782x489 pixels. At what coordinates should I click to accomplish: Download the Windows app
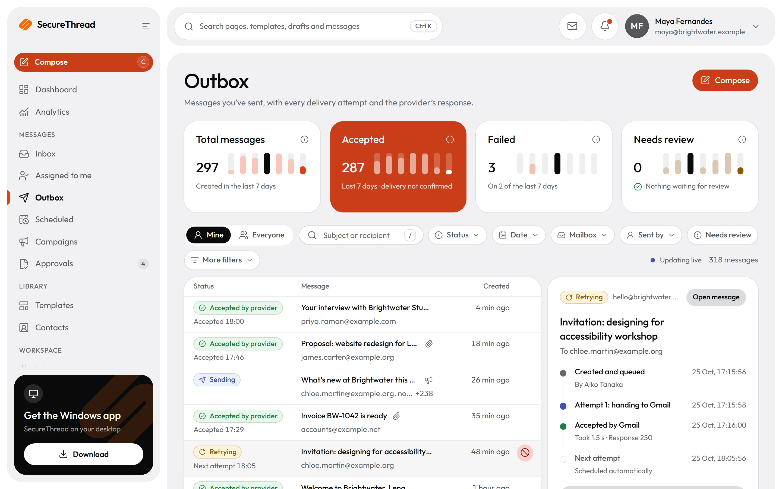tap(83, 454)
